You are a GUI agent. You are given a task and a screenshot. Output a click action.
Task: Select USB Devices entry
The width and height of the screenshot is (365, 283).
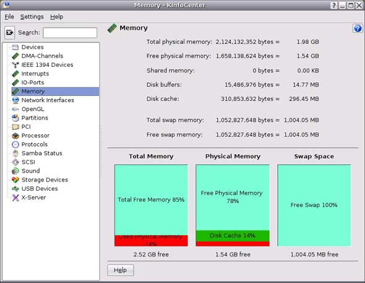[40, 189]
